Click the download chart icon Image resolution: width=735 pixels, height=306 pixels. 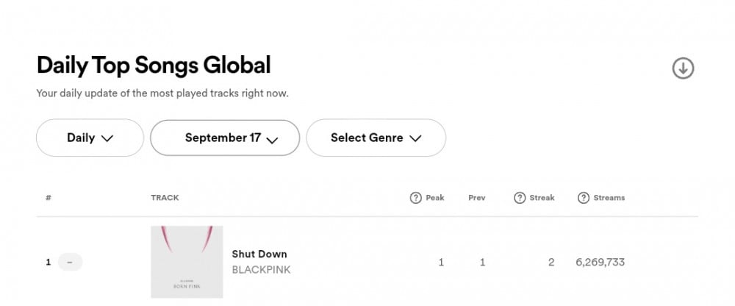point(683,68)
